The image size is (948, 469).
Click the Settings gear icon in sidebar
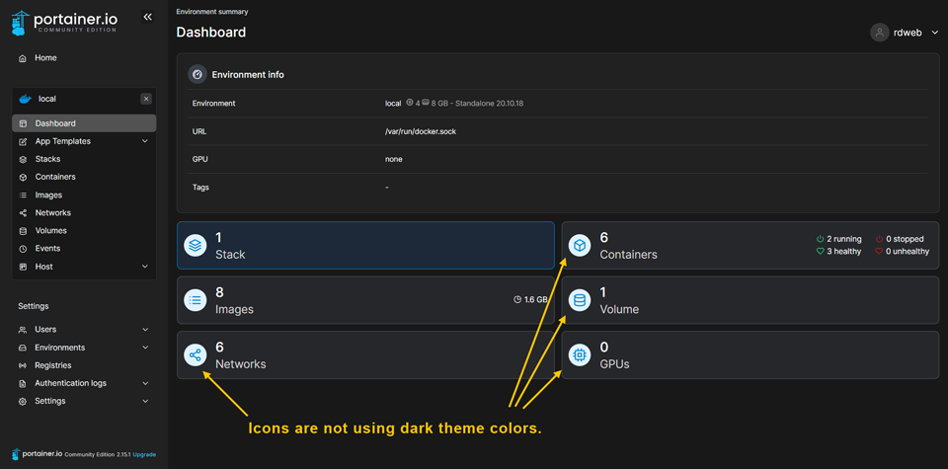[x=23, y=401]
